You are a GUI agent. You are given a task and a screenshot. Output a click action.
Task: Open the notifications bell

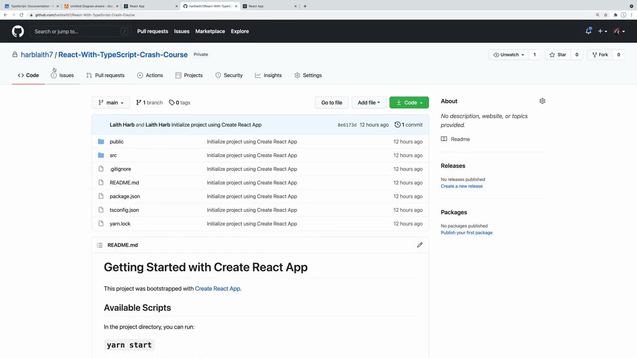click(x=588, y=31)
